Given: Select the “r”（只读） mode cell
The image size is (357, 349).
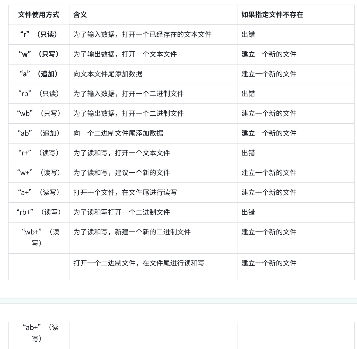Looking at the screenshot, I should pos(39,34).
